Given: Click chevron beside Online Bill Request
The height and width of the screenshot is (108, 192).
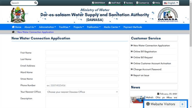Looking at the screenshot, I should coord(132,57).
